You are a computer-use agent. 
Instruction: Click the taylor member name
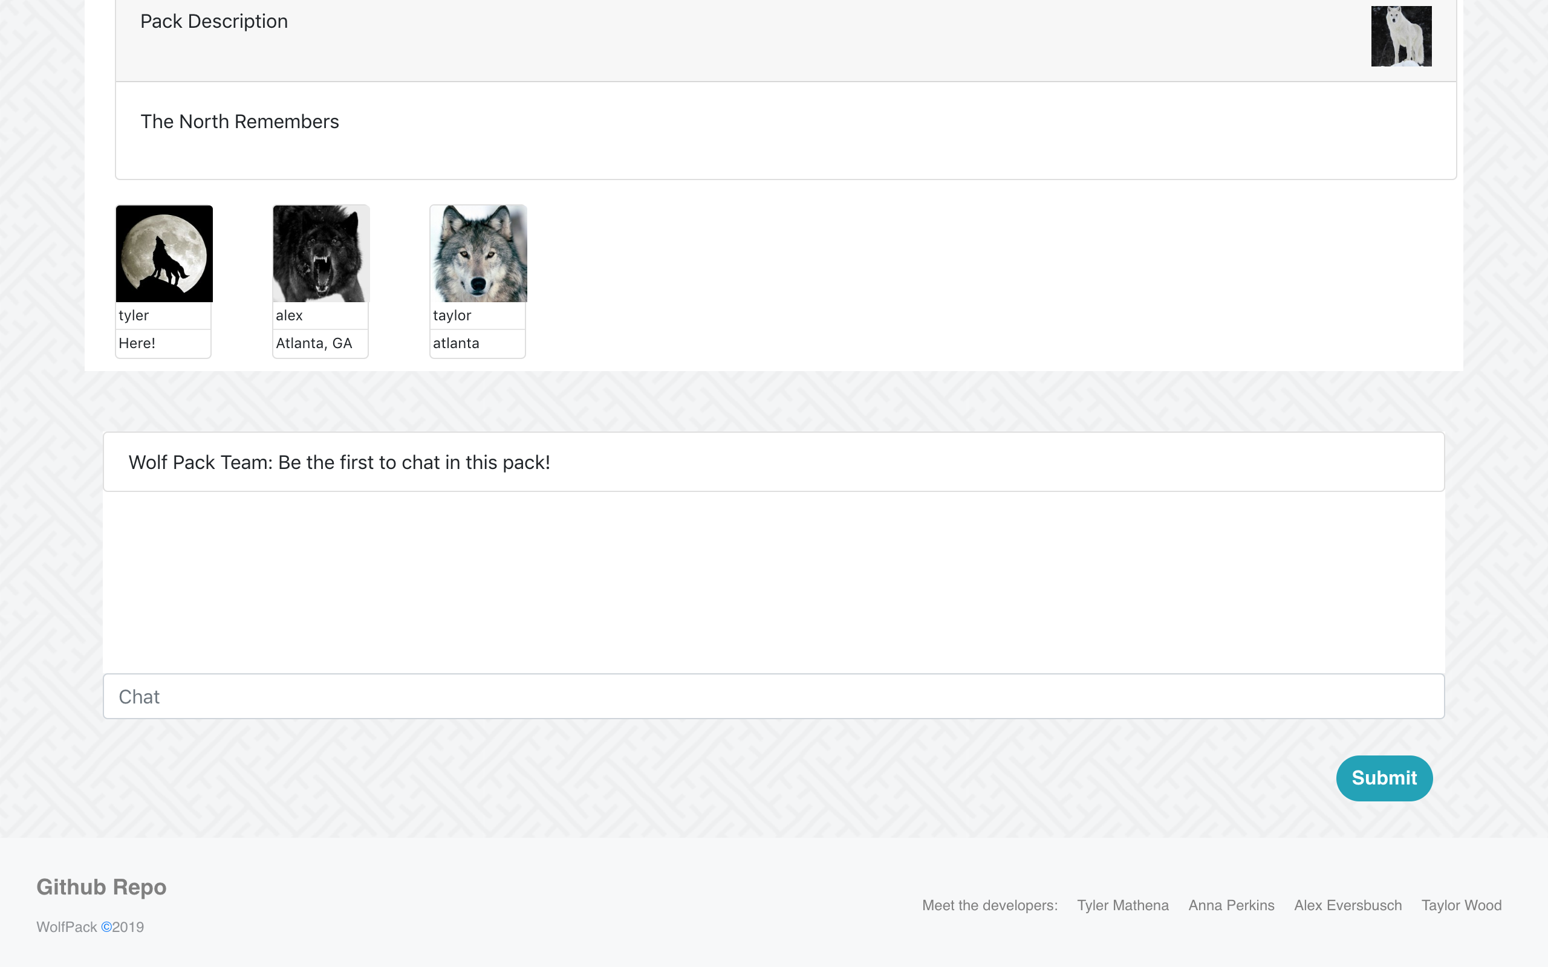(452, 315)
